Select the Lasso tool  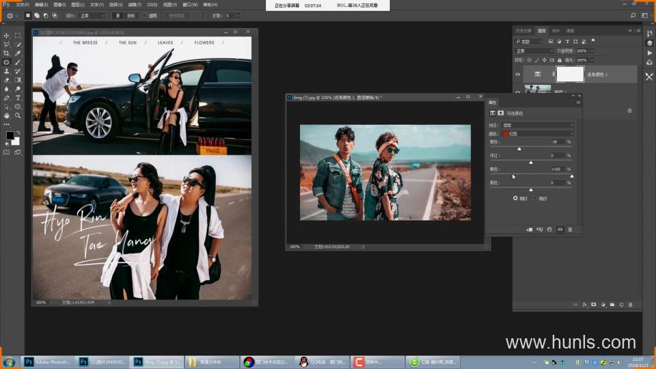click(x=6, y=44)
